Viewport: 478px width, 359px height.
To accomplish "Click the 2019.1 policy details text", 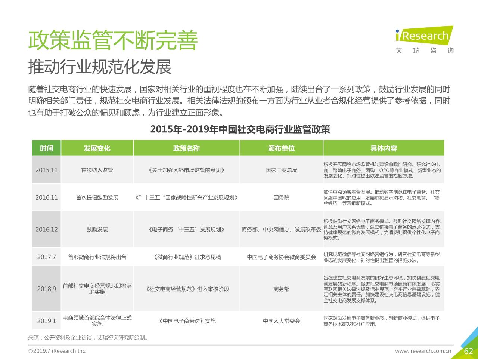I will (x=381, y=321).
